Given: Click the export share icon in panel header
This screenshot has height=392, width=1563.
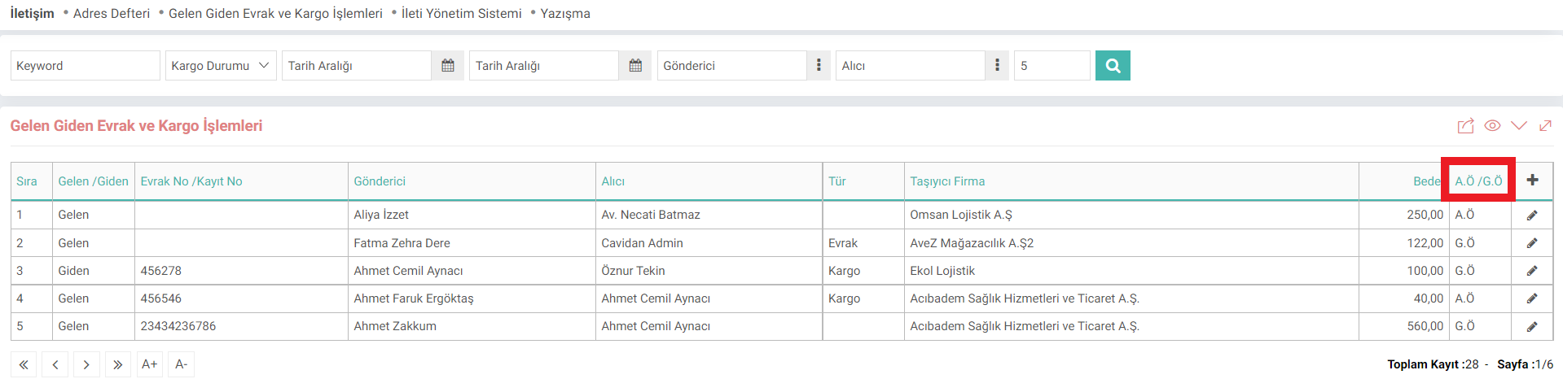Looking at the screenshot, I should pyautogui.click(x=1465, y=126).
